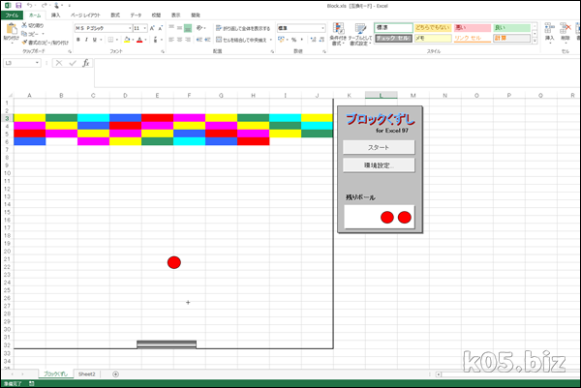
Task: Toggle Underline formatting
Action: pyautogui.click(x=95, y=40)
